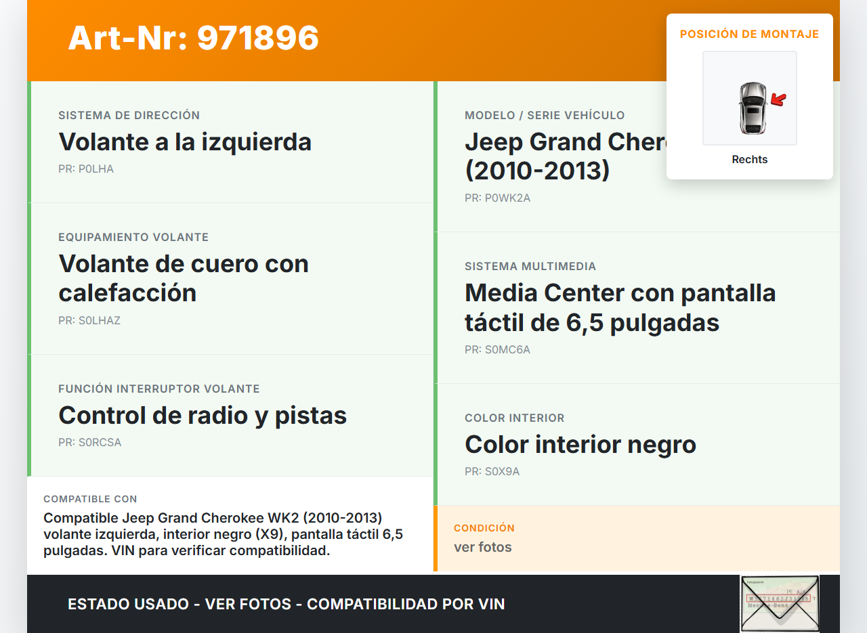Click the 'ver fotos' condition text
The width and height of the screenshot is (867, 633).
tap(483, 547)
